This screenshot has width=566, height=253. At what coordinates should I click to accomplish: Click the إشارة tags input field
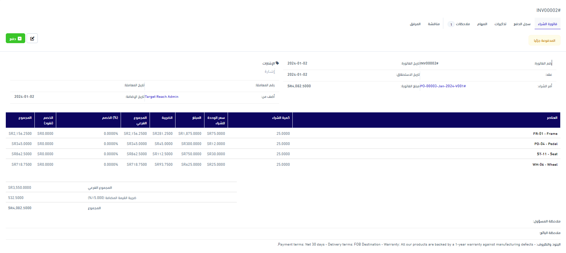click(x=269, y=71)
